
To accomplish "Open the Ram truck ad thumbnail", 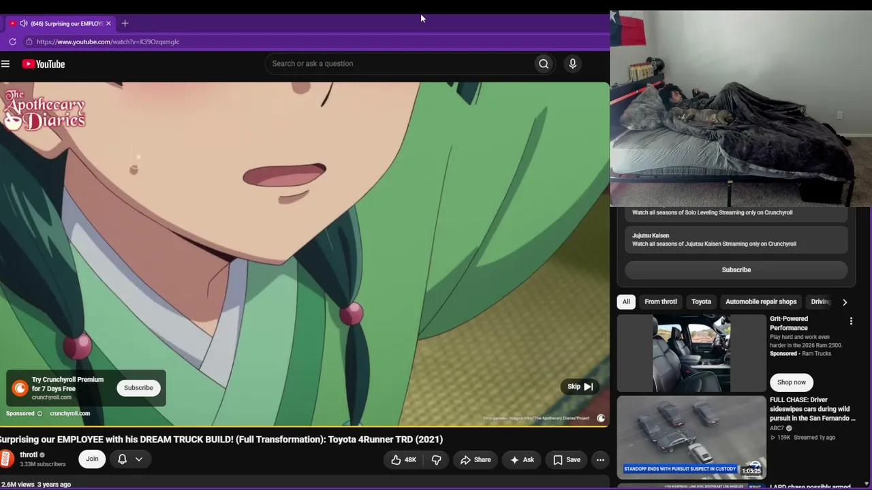I will click(x=691, y=354).
